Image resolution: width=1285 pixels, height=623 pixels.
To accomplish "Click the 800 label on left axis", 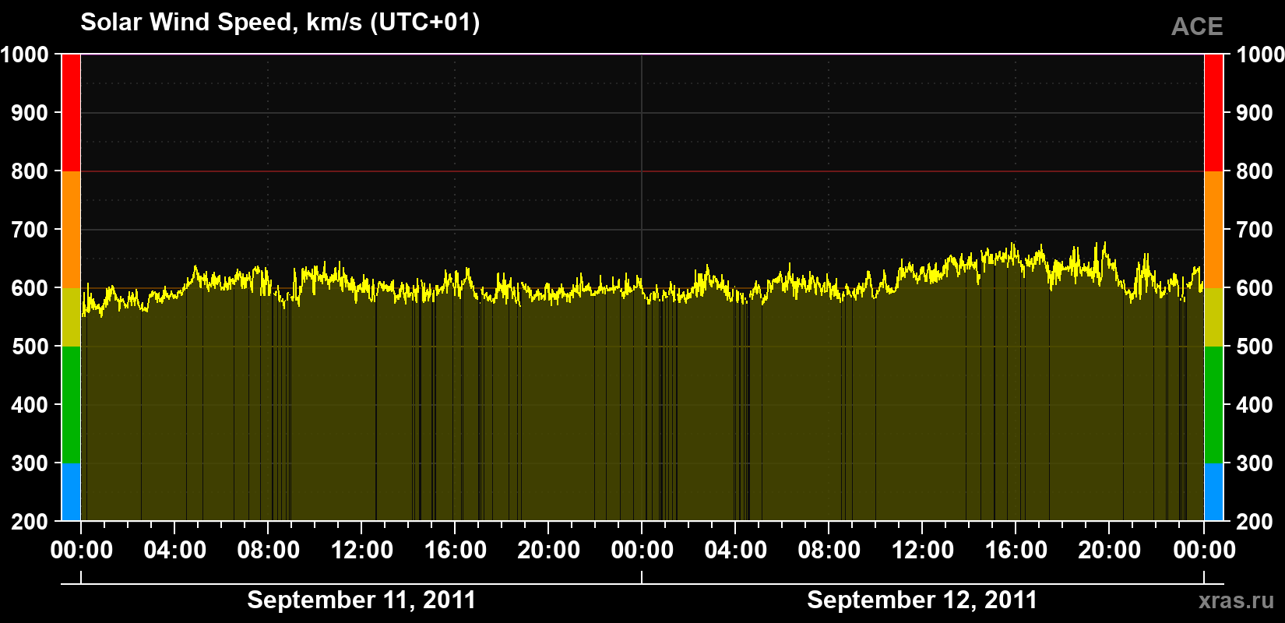I will click(30, 171).
